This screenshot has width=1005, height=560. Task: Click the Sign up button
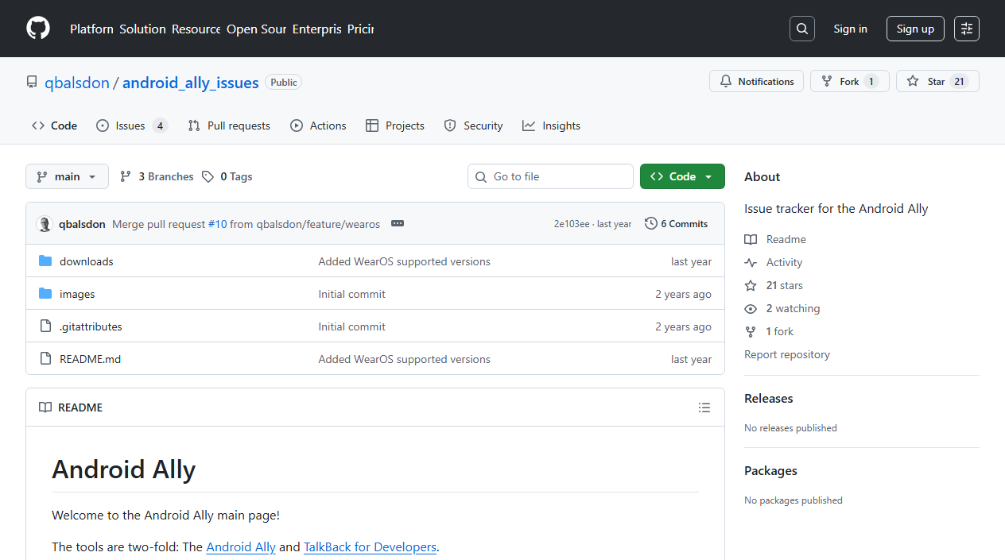915,29
